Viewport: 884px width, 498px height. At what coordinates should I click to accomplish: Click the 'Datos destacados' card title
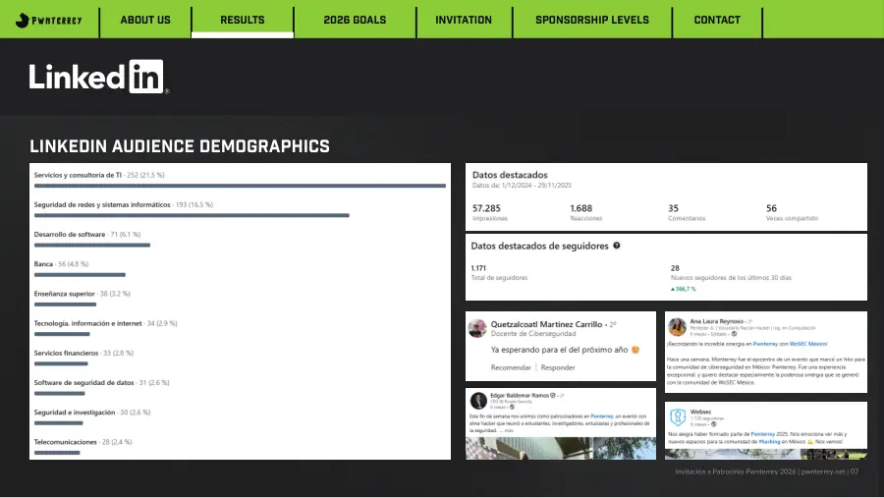(510, 175)
